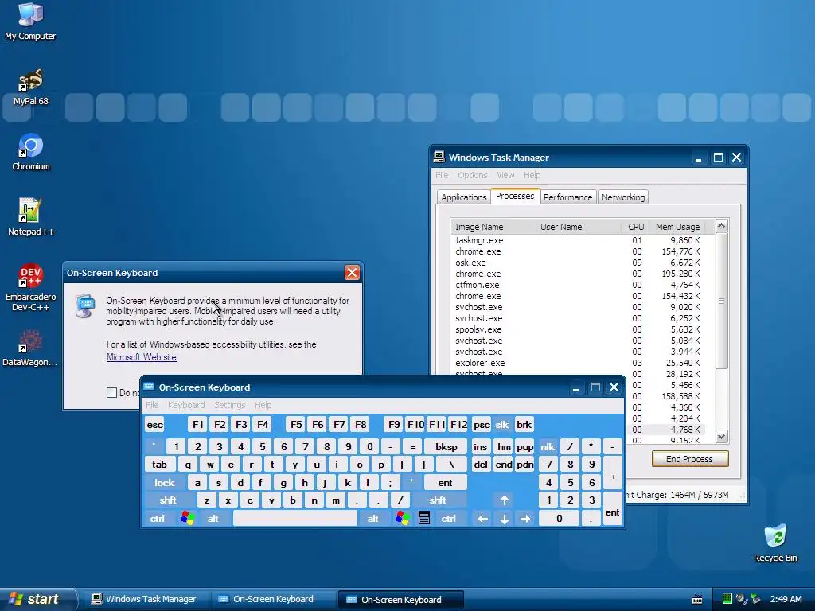The width and height of the screenshot is (815, 611).
Task: Click Task Manager title bar icon
Action: tap(439, 157)
